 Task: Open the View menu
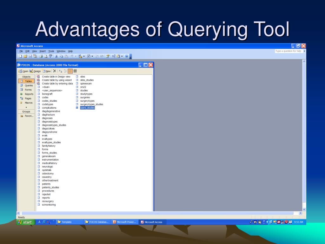[x=34, y=51]
